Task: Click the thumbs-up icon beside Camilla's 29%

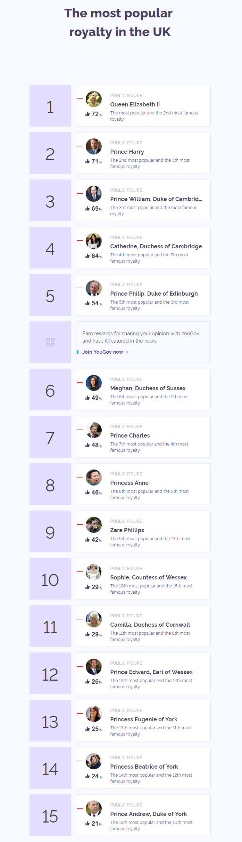Action: pos(87,634)
